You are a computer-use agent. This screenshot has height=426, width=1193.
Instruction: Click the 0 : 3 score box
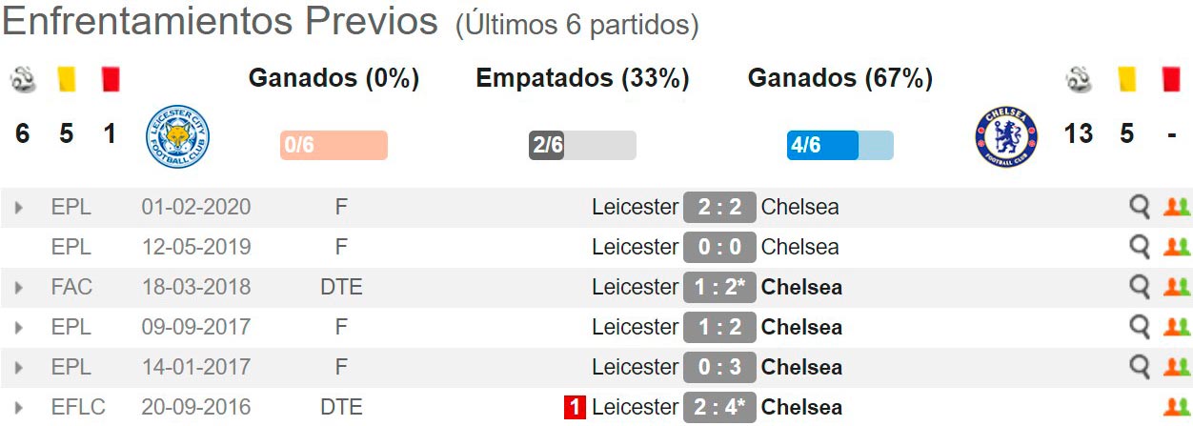pyautogui.click(x=719, y=367)
